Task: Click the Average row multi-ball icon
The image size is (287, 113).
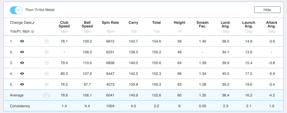Action: pyautogui.click(x=46, y=95)
